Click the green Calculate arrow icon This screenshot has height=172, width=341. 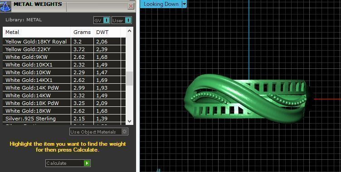coord(87,163)
